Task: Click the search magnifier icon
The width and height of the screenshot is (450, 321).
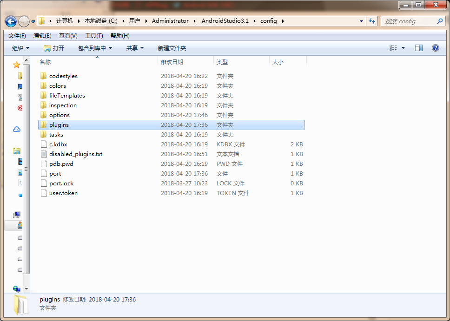Action: tap(440, 21)
